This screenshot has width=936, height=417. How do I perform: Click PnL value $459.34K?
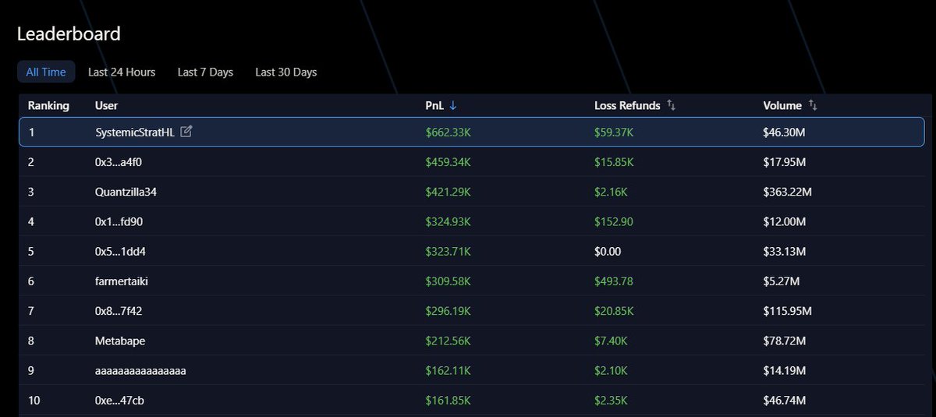448,162
